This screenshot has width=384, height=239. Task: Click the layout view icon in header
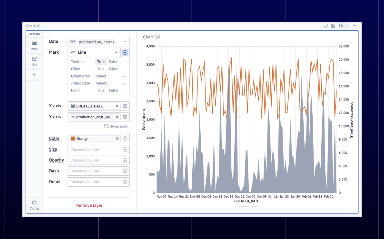[x=333, y=26]
